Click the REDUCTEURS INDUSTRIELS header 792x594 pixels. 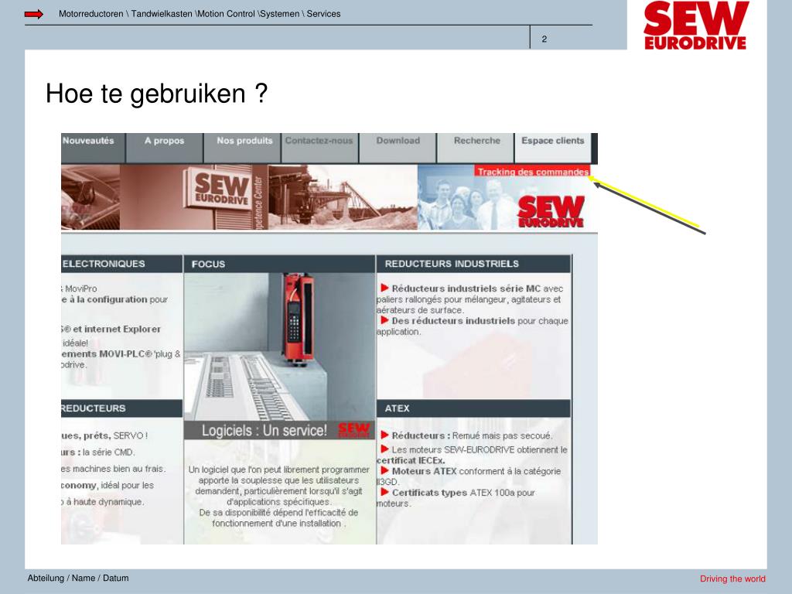click(473, 265)
